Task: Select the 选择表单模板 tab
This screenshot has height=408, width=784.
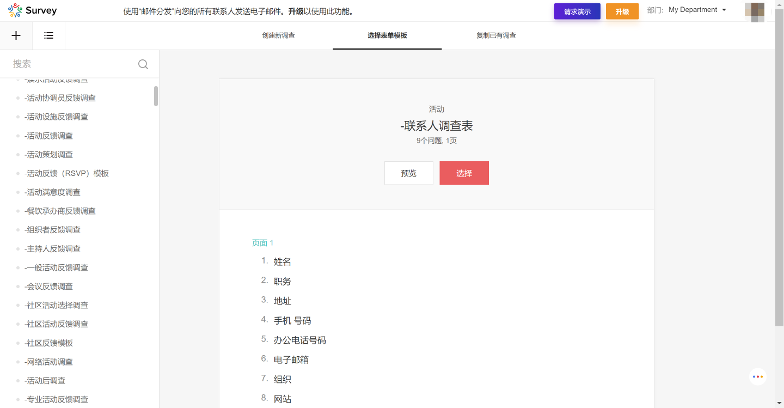Action: click(x=387, y=35)
